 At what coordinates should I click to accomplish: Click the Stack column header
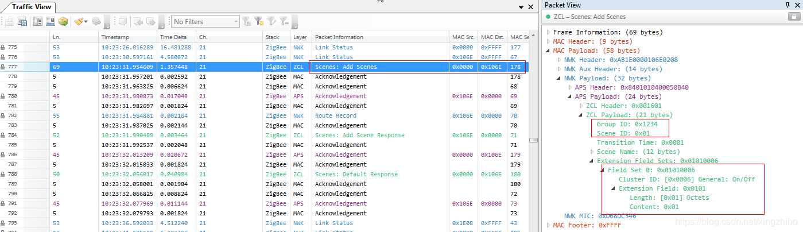pyautogui.click(x=277, y=37)
